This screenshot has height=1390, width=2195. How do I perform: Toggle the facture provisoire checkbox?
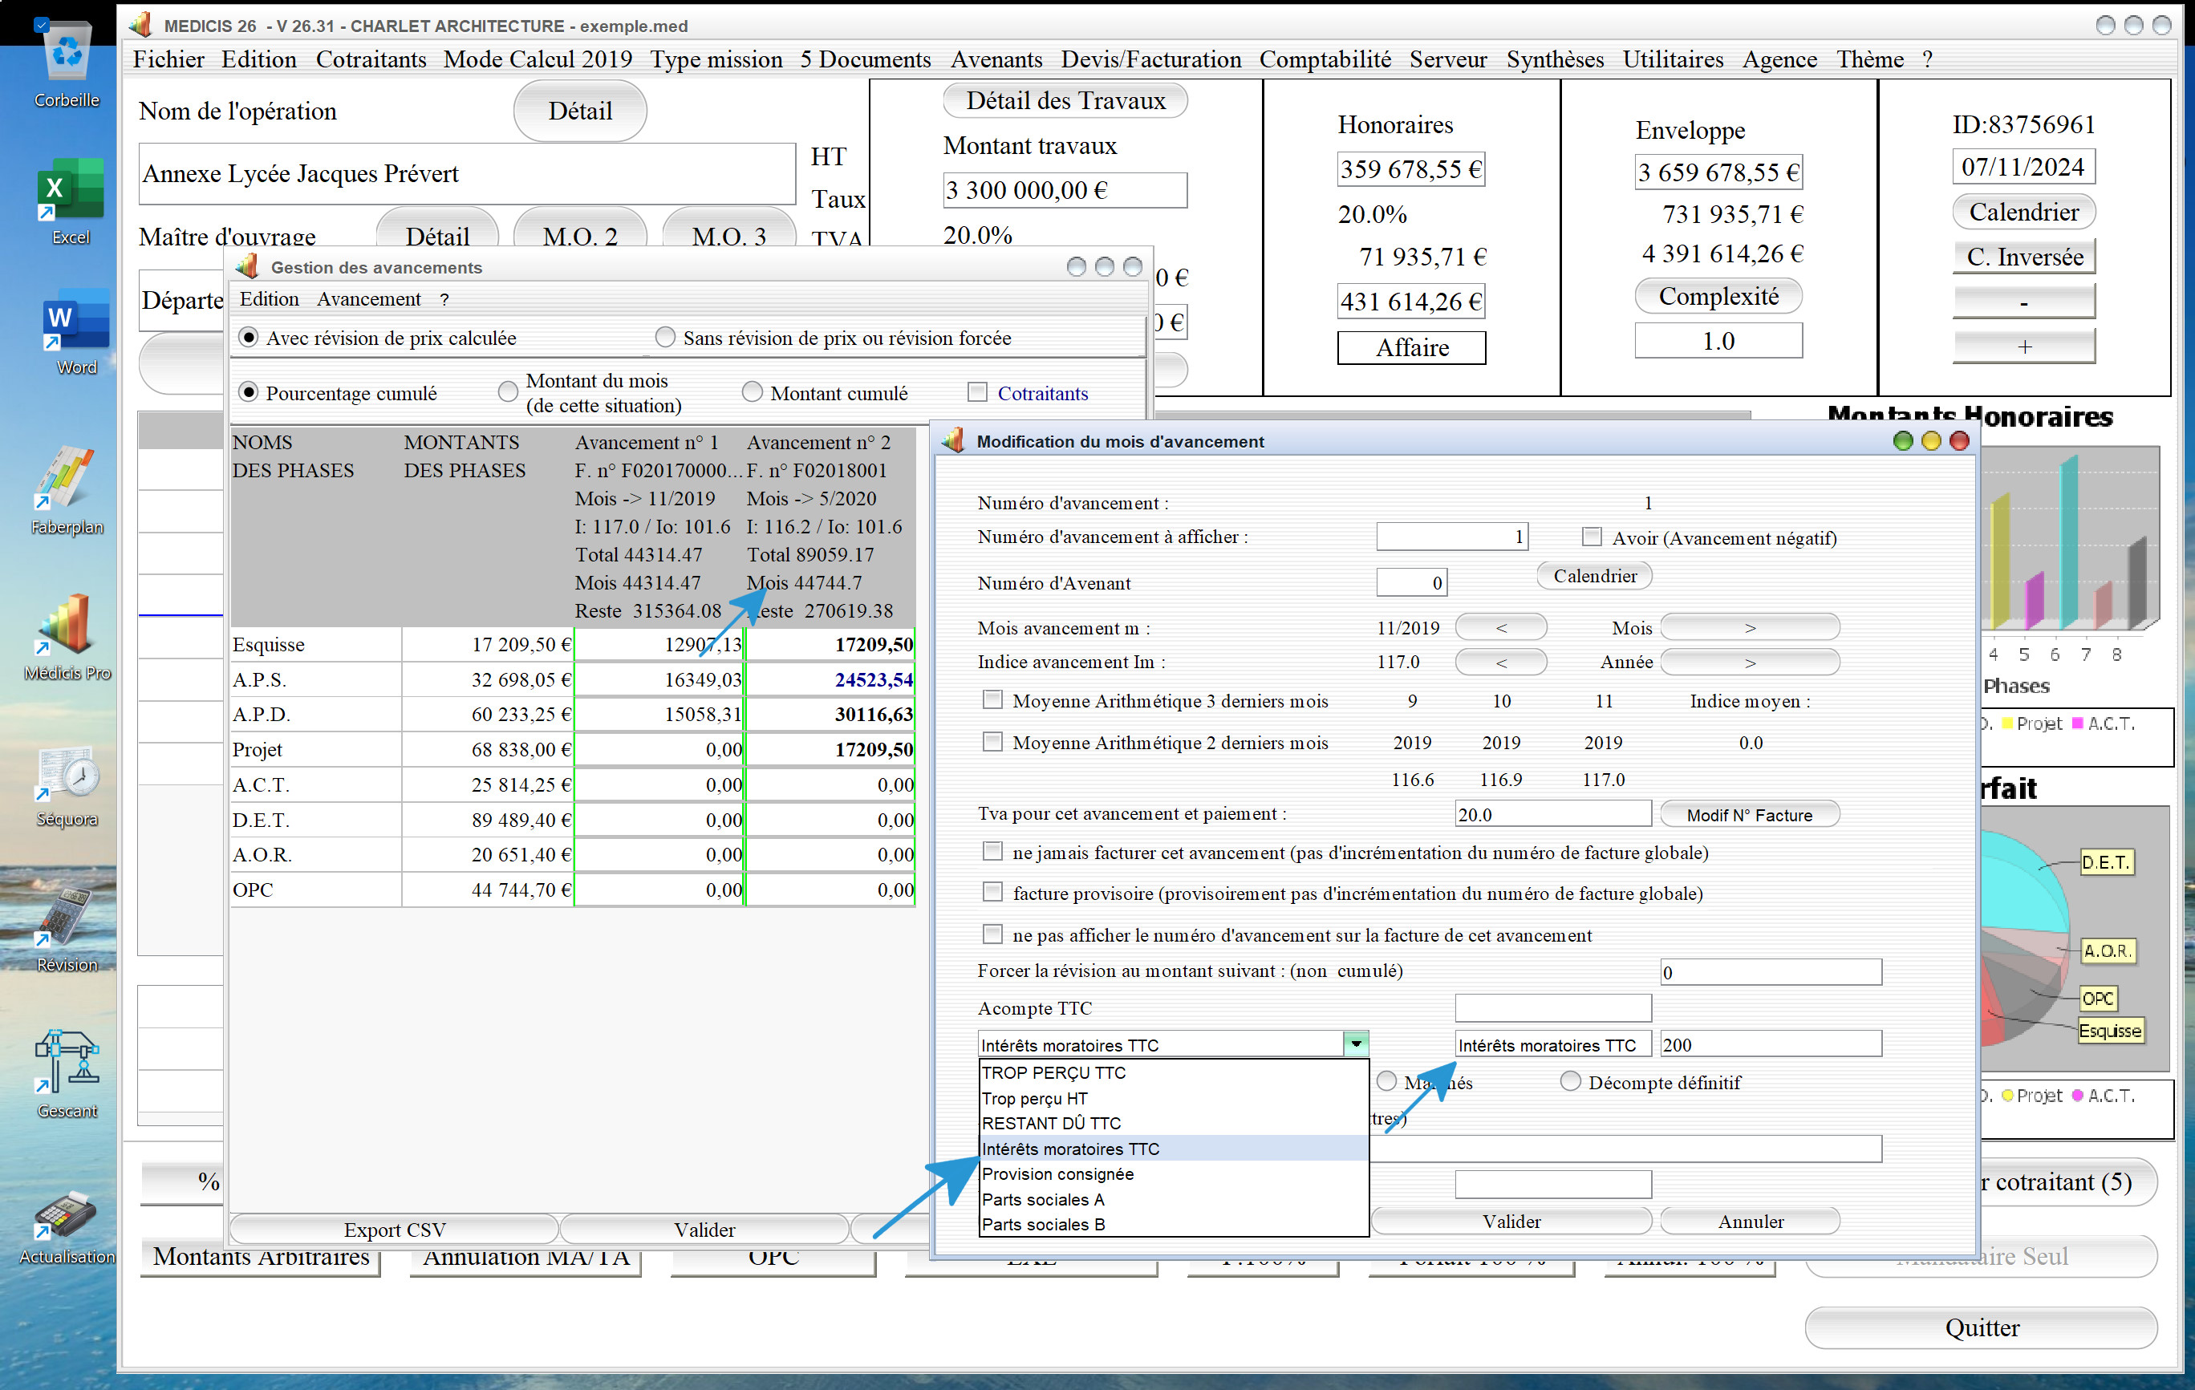[992, 893]
